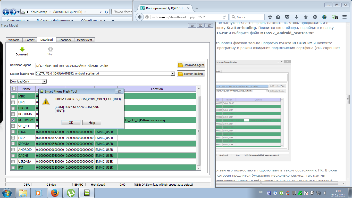Bookmark this page with the star icon
Screen dimensions: 352x198
click(x=270, y=17)
